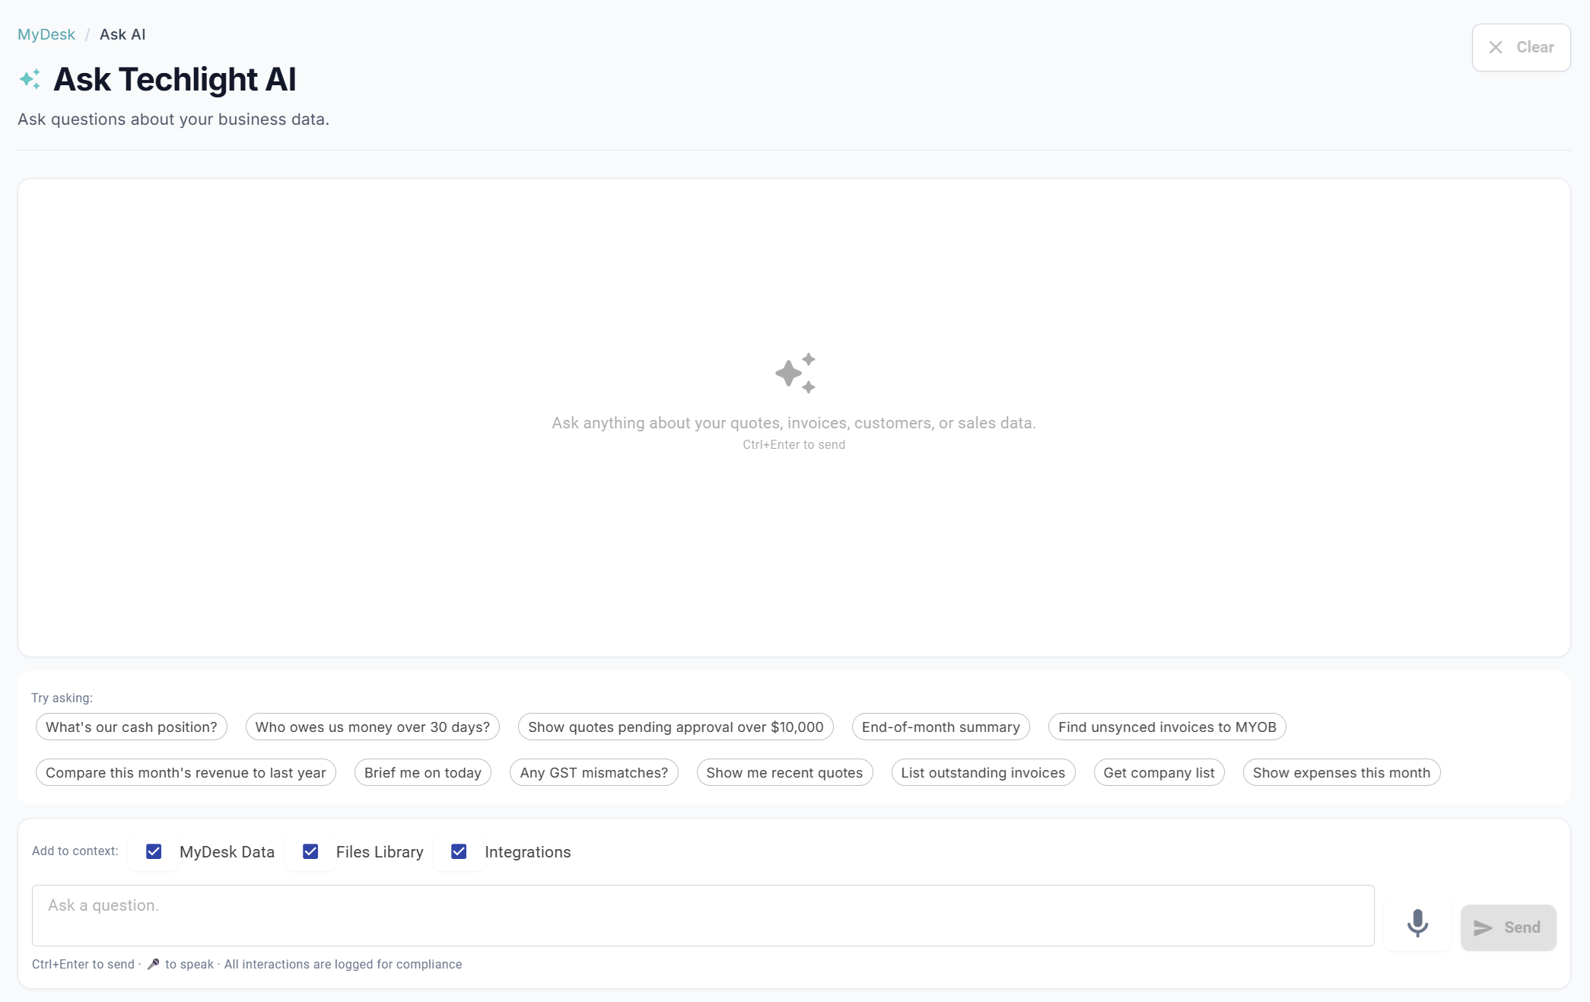The image size is (1590, 1002).
Task: Open the MyDesk breadcrumb link
Action: click(x=46, y=34)
